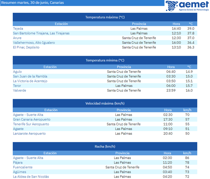
Task: Click km/h header in Velocidad máxima table
Action: (x=187, y=110)
